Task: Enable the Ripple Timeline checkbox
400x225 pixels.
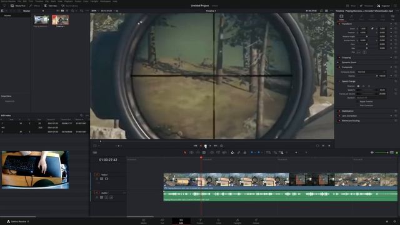Action: 357,101
